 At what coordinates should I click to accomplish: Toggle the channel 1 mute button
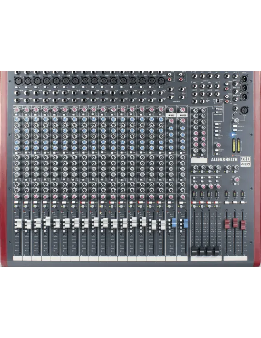[16, 203]
